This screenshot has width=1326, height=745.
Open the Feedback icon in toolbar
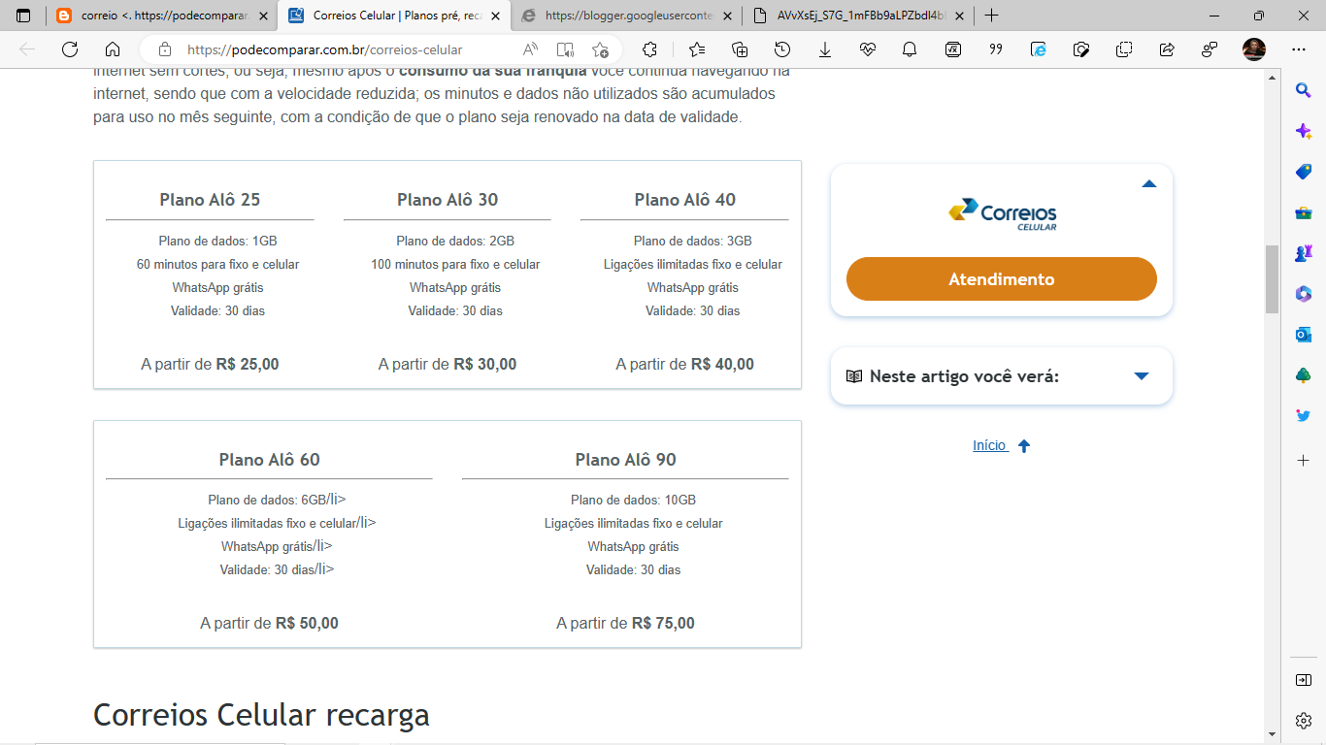pyautogui.click(x=1210, y=49)
